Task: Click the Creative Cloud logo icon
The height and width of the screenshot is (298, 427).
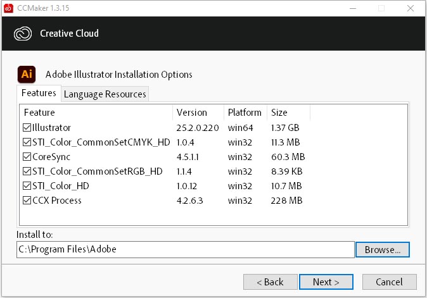Action: [x=23, y=34]
